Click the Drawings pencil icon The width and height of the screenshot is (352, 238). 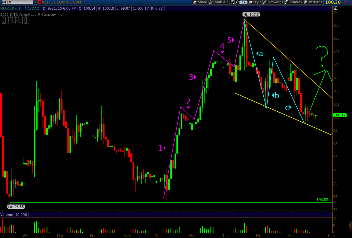click(265, 2)
